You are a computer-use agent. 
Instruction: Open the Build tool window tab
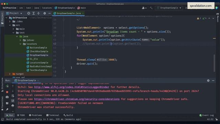(68, 115)
